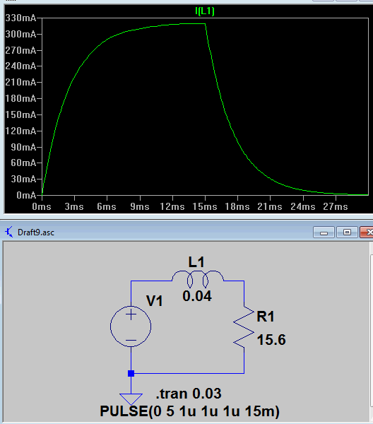Click the ground symbol

click(x=131, y=399)
